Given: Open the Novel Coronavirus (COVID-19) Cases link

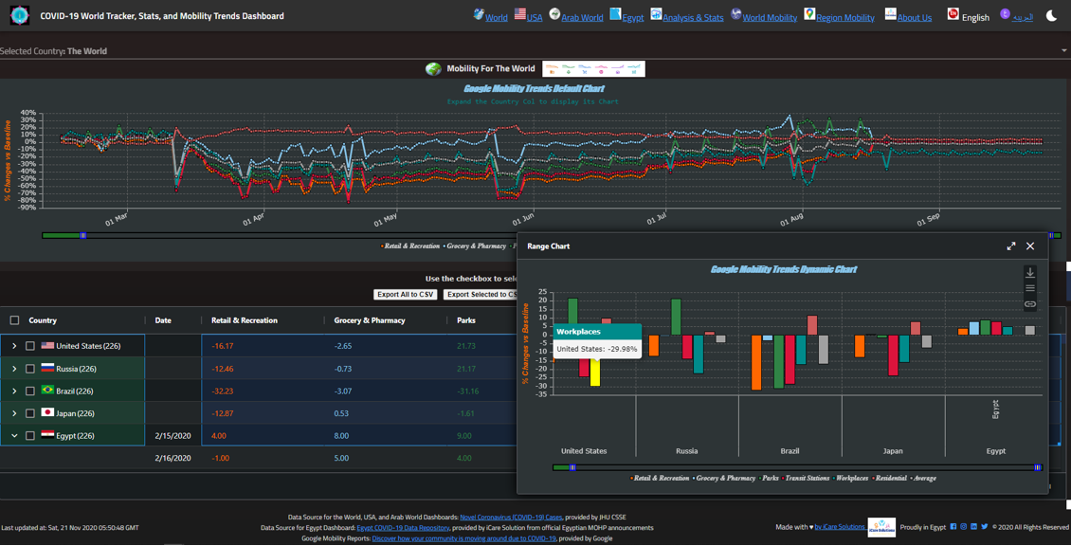Looking at the screenshot, I should pos(511,517).
